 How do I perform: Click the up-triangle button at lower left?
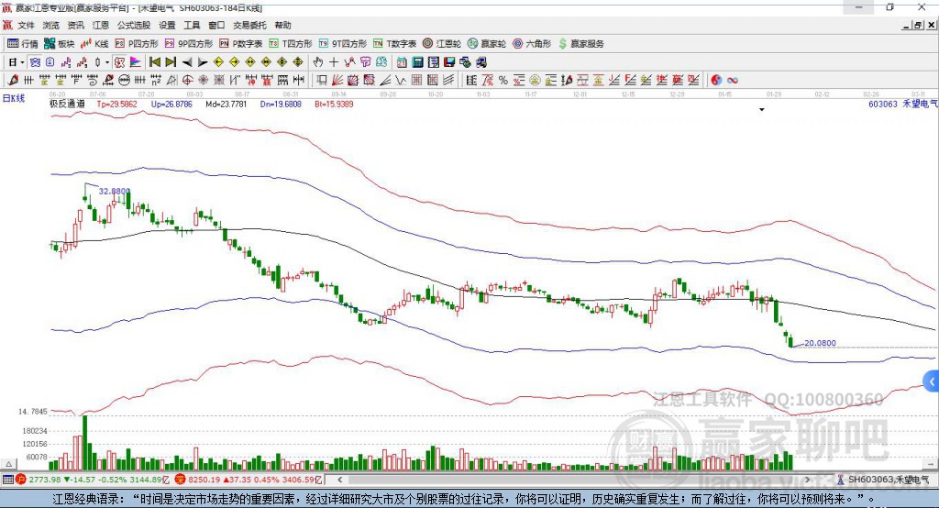click(8, 464)
